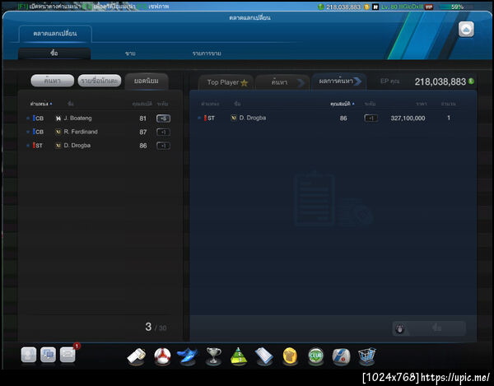Image resolution: width=494 pixels, height=386 pixels.
Task: Open the 1-2-3 ranking pyramid icon
Action: click(239, 356)
